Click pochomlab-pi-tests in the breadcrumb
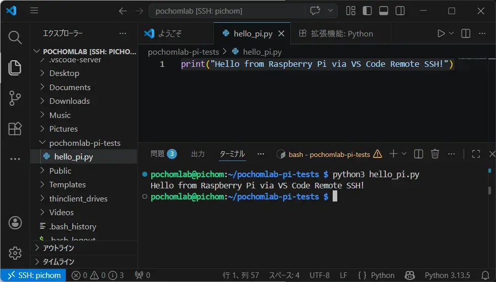The height and width of the screenshot is (282, 496). (184, 52)
